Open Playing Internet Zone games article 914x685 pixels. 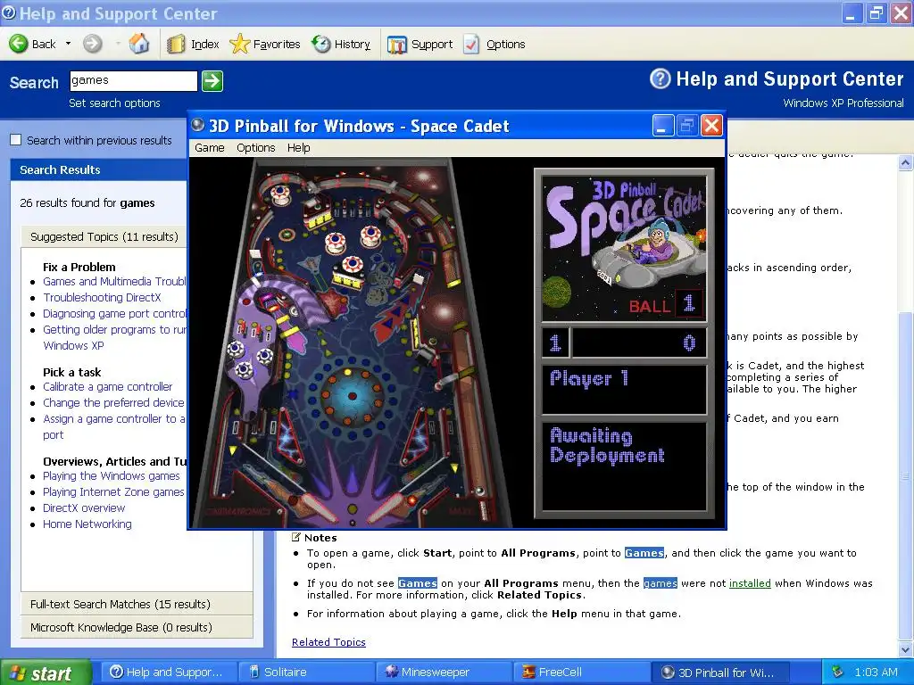click(x=113, y=492)
